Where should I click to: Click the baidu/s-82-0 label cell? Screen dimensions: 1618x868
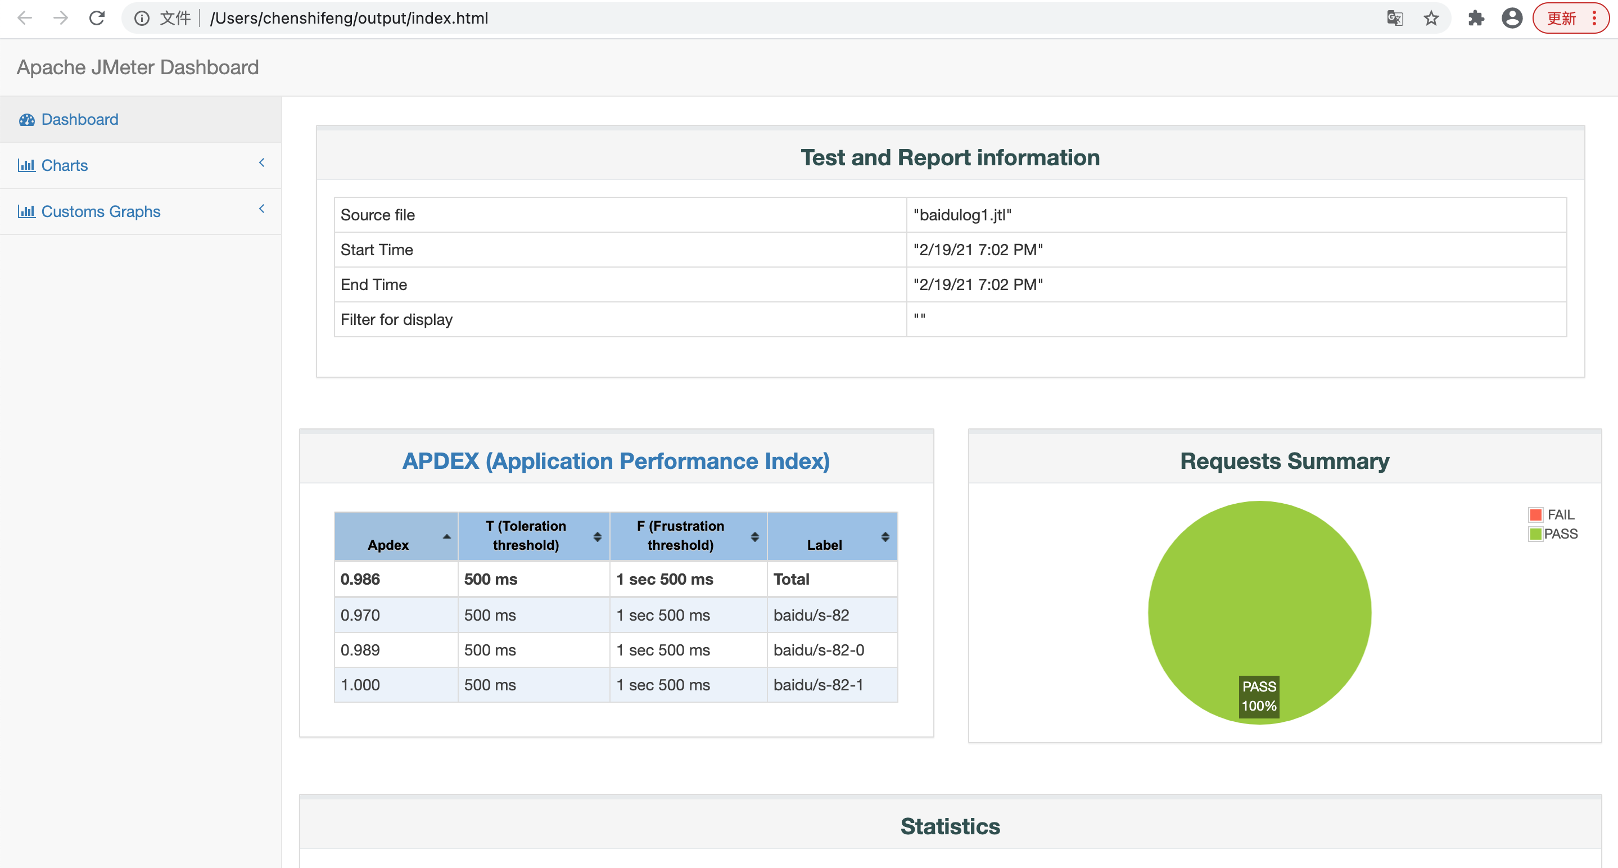coord(832,650)
